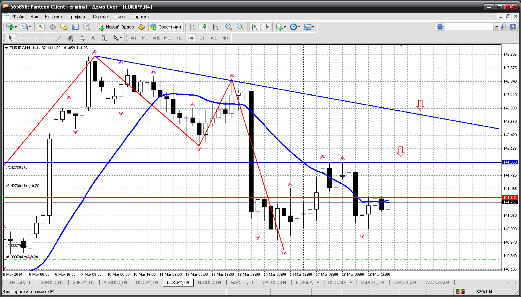Select the Fibonacci retracement tool
This screenshot has width=521, height=297.
point(82,38)
